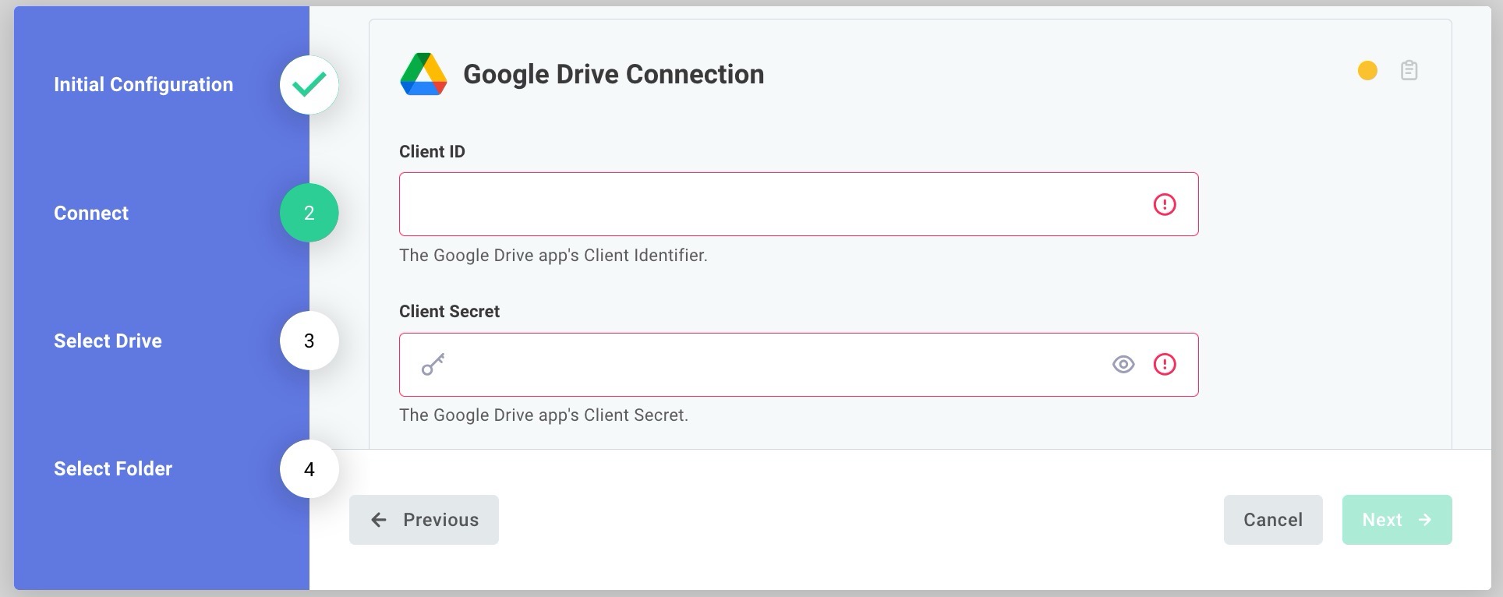Open the Select Drive step label
Viewport: 1503px width, 597px height.
pos(108,341)
